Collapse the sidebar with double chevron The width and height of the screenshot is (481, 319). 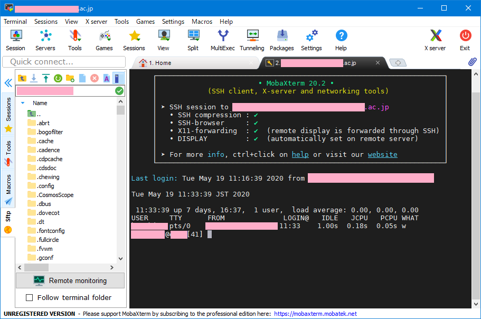[x=8, y=83]
